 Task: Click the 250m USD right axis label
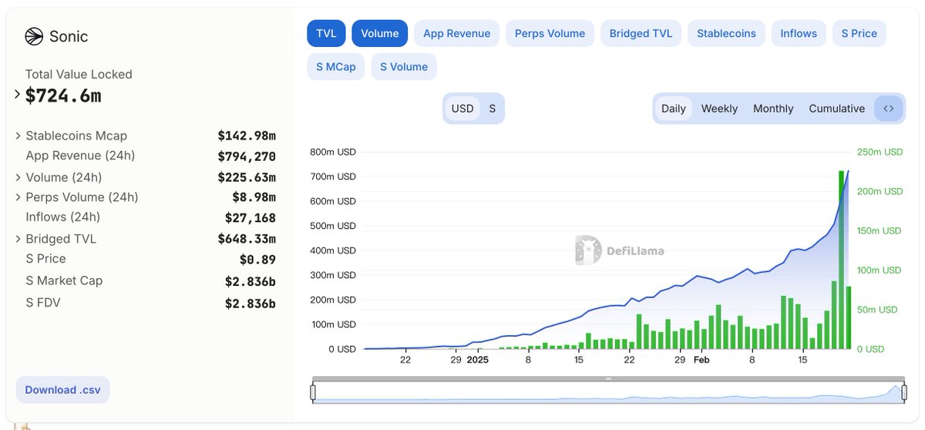[880, 152]
